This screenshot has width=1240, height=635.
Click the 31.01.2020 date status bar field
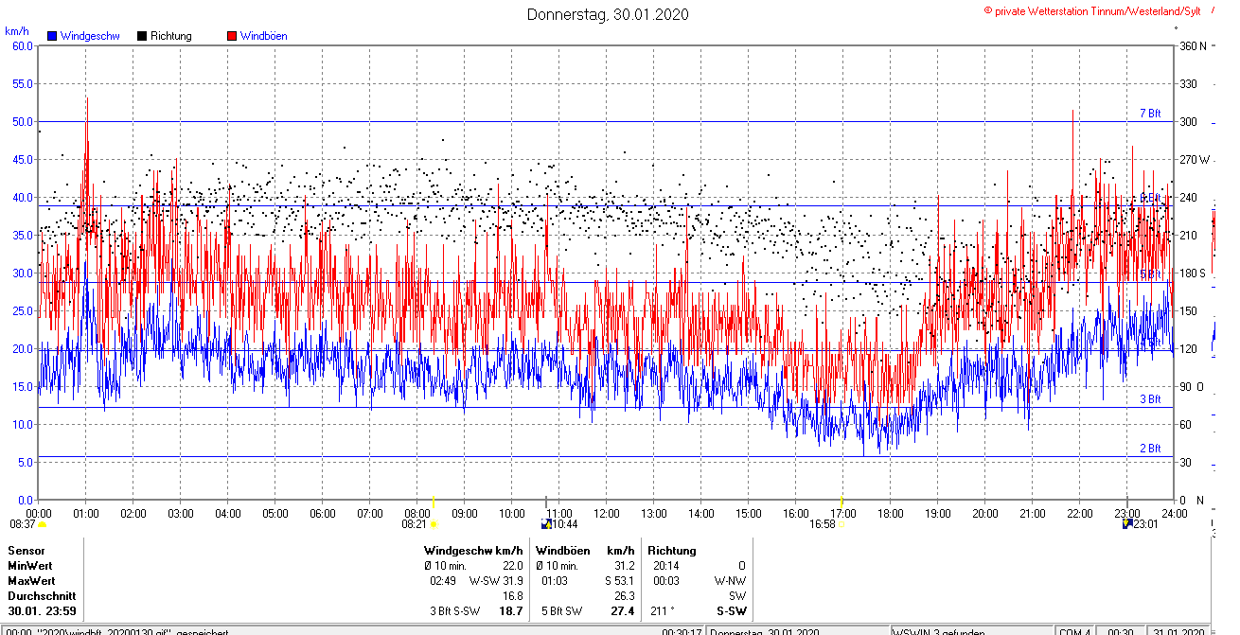1180,632
